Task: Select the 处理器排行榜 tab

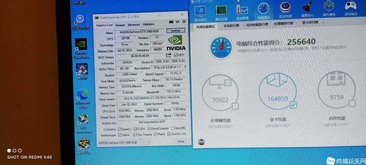Action: coord(283,23)
